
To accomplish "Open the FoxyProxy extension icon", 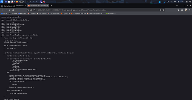I will pos(186,10).
